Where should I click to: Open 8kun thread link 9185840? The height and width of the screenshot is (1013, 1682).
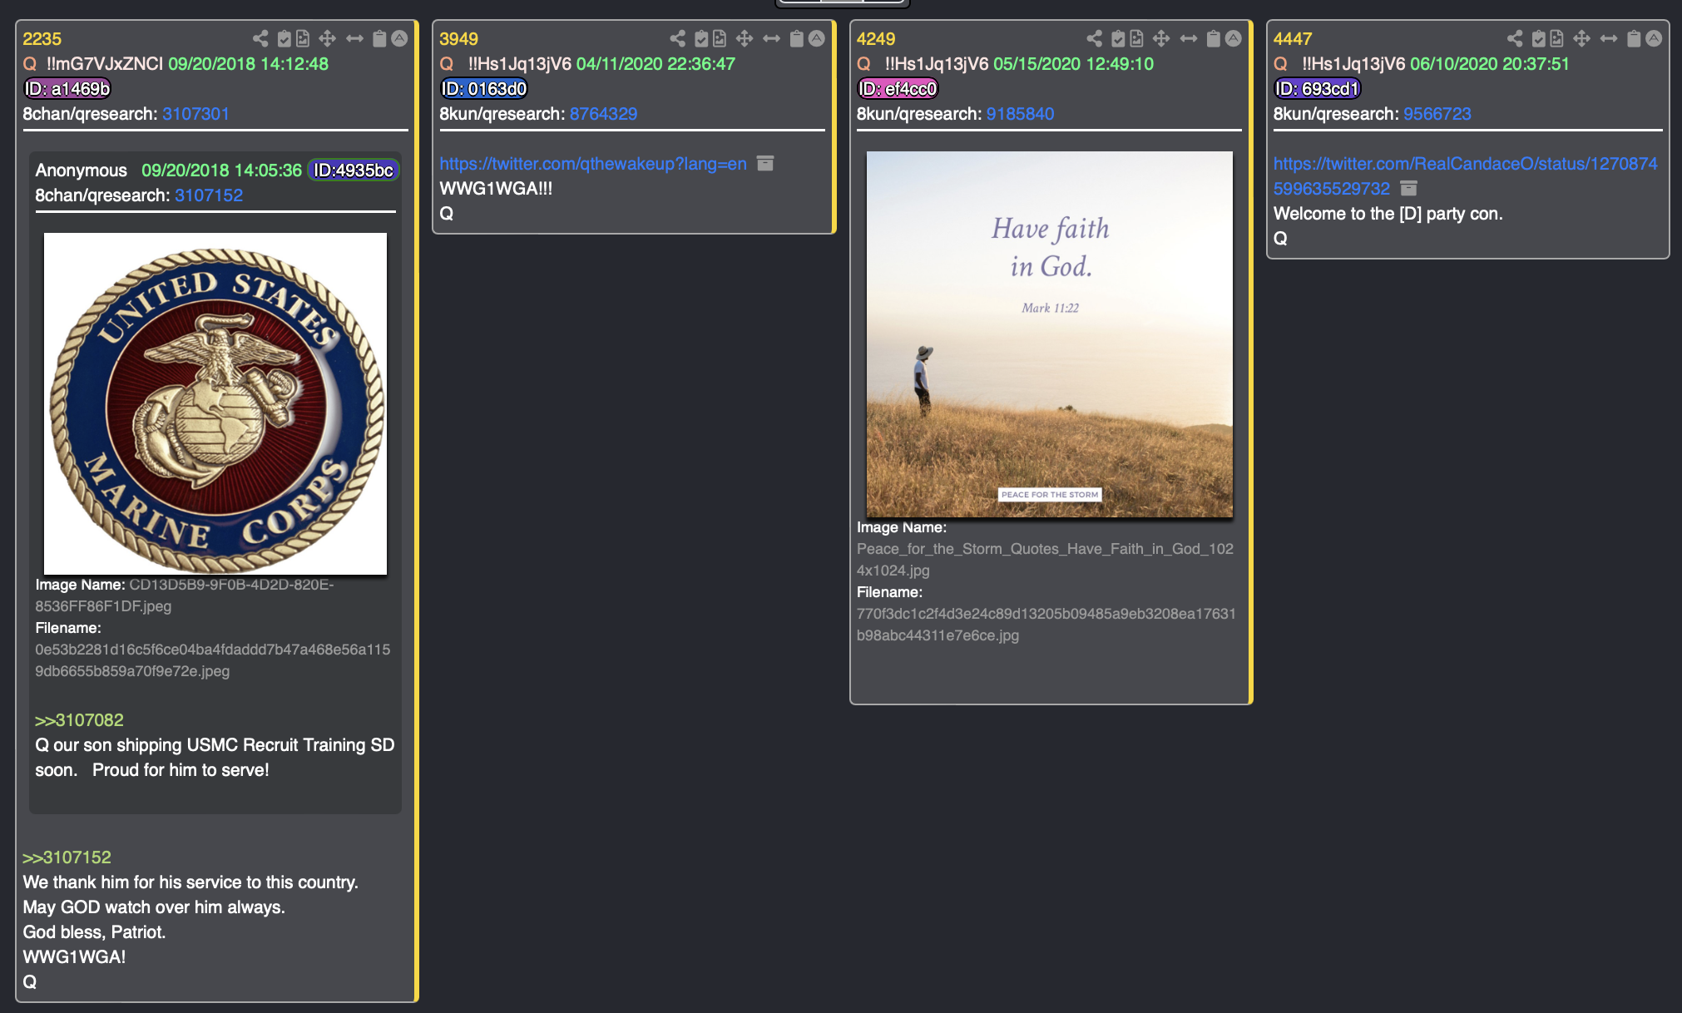[1020, 114]
